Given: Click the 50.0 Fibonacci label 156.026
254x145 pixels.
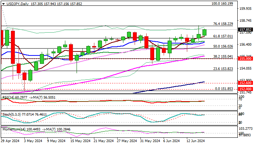Looking at the screenshot, I should click(x=223, y=46).
